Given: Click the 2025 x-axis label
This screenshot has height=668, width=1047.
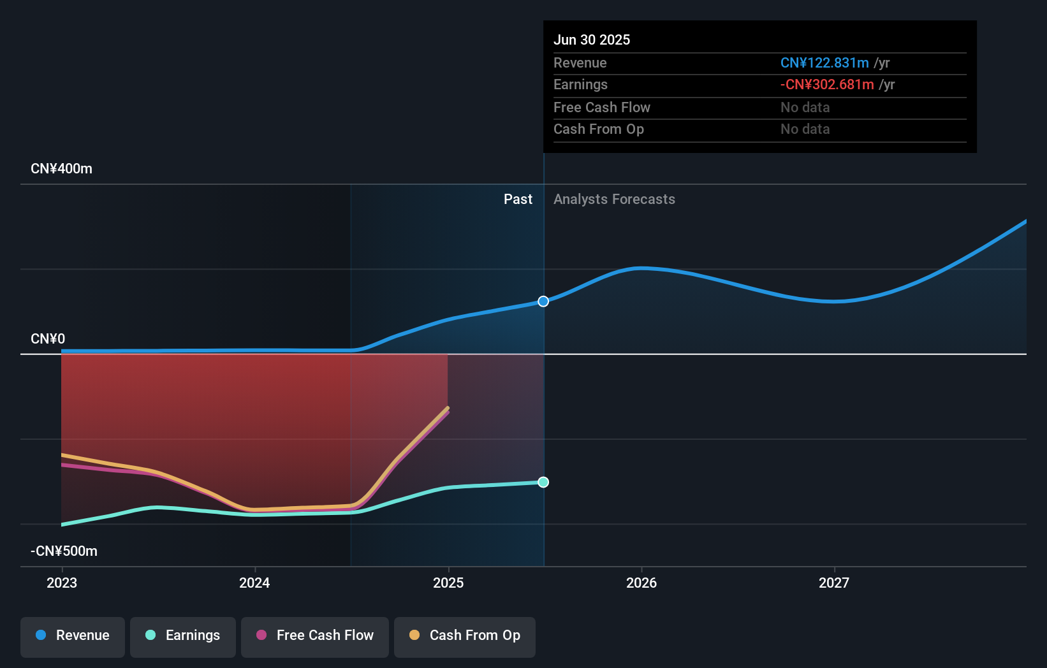Looking at the screenshot, I should 448,583.
